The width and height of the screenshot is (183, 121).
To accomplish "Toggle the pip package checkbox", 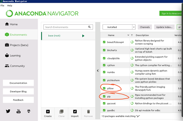I will coord(104,96).
